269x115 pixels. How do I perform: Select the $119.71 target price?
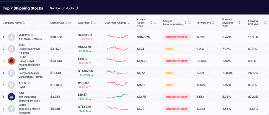pos(142,61)
